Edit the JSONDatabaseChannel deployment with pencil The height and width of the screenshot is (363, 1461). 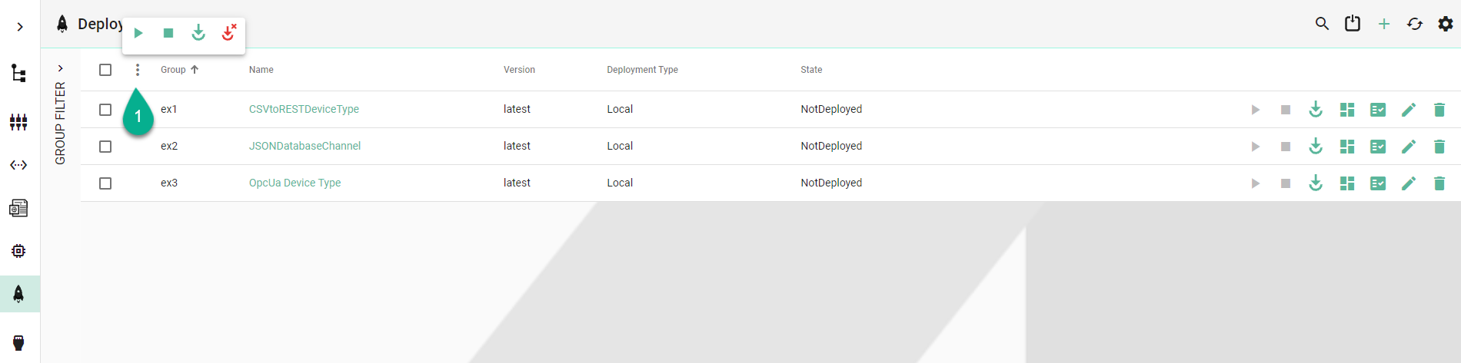(1408, 147)
